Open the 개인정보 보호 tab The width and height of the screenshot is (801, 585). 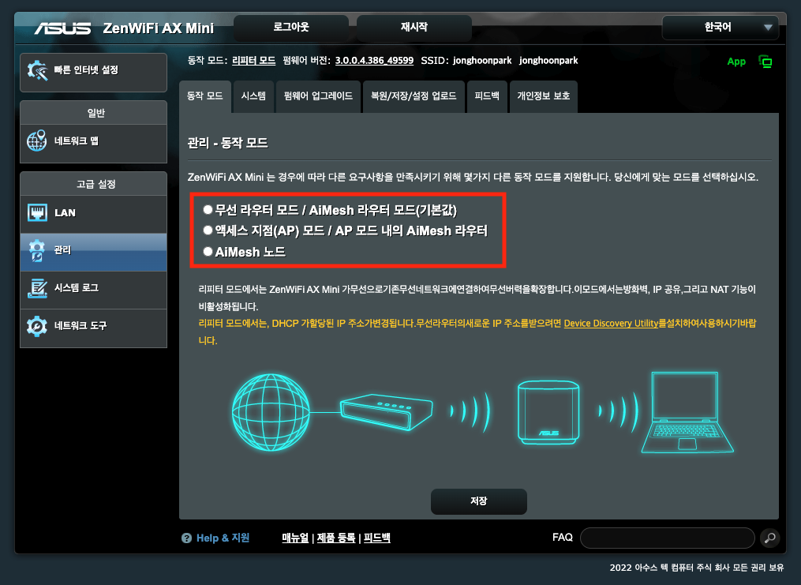tap(544, 96)
